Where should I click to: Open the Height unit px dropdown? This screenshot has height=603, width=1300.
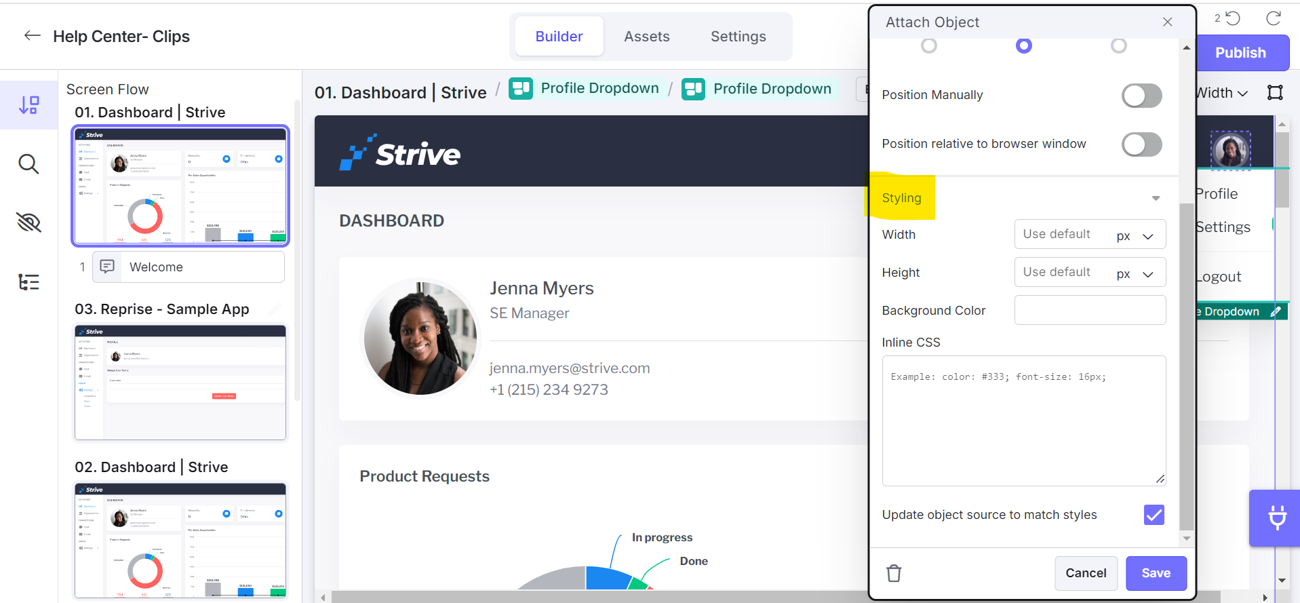[x=1135, y=273]
